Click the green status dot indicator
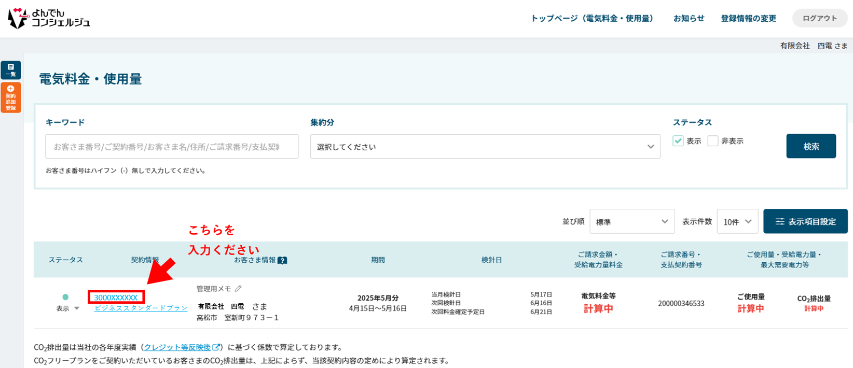This screenshot has height=368, width=853. coord(65,297)
